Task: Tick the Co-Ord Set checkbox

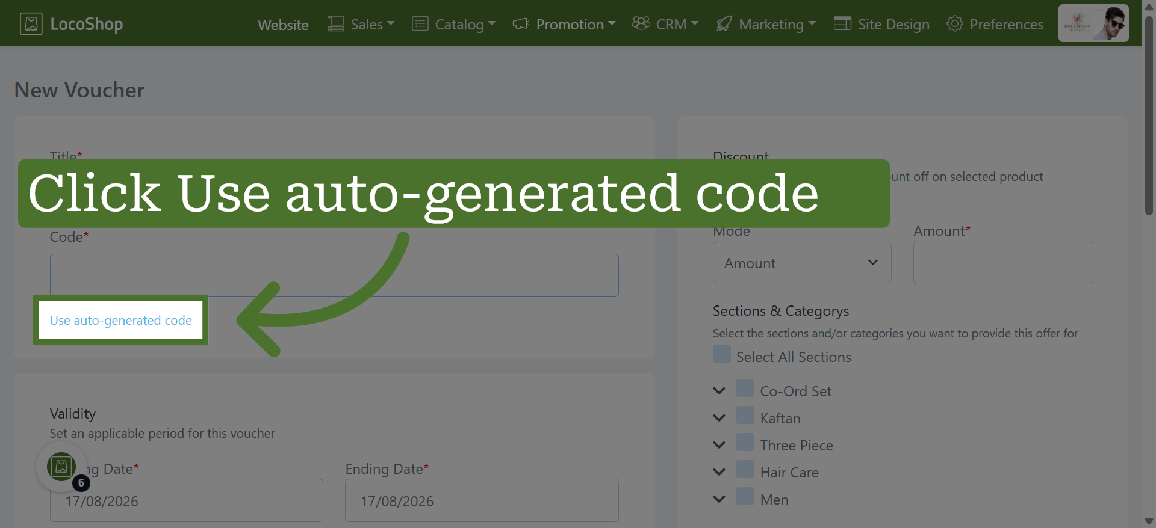Action: tap(745, 388)
